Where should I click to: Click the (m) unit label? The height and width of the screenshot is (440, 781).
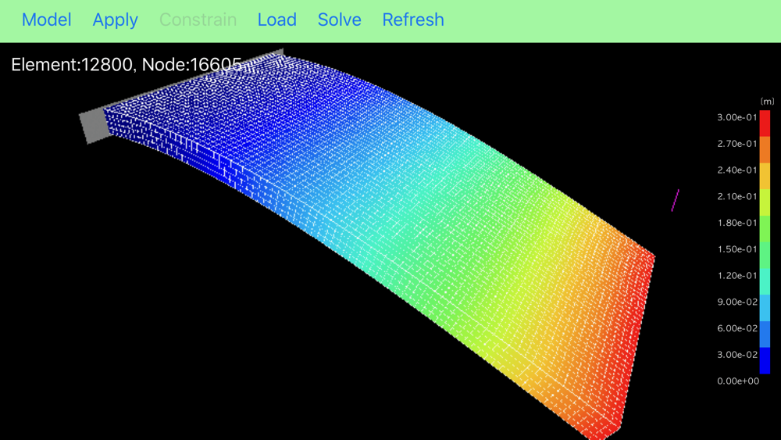(x=767, y=102)
